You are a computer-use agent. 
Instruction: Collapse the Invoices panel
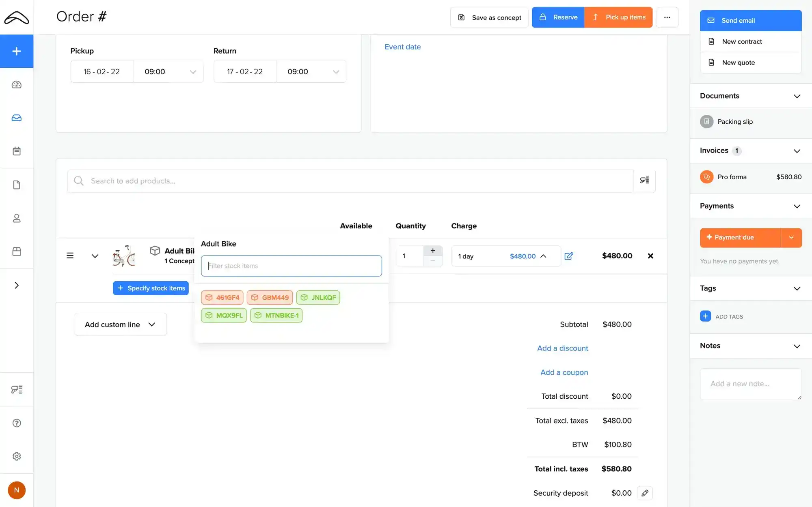point(797,150)
